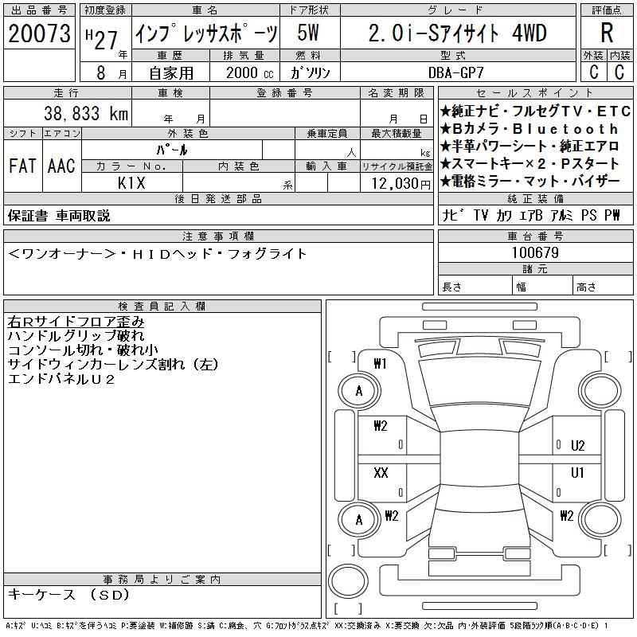Click the 保証書 車両取説 entry

coord(59,216)
